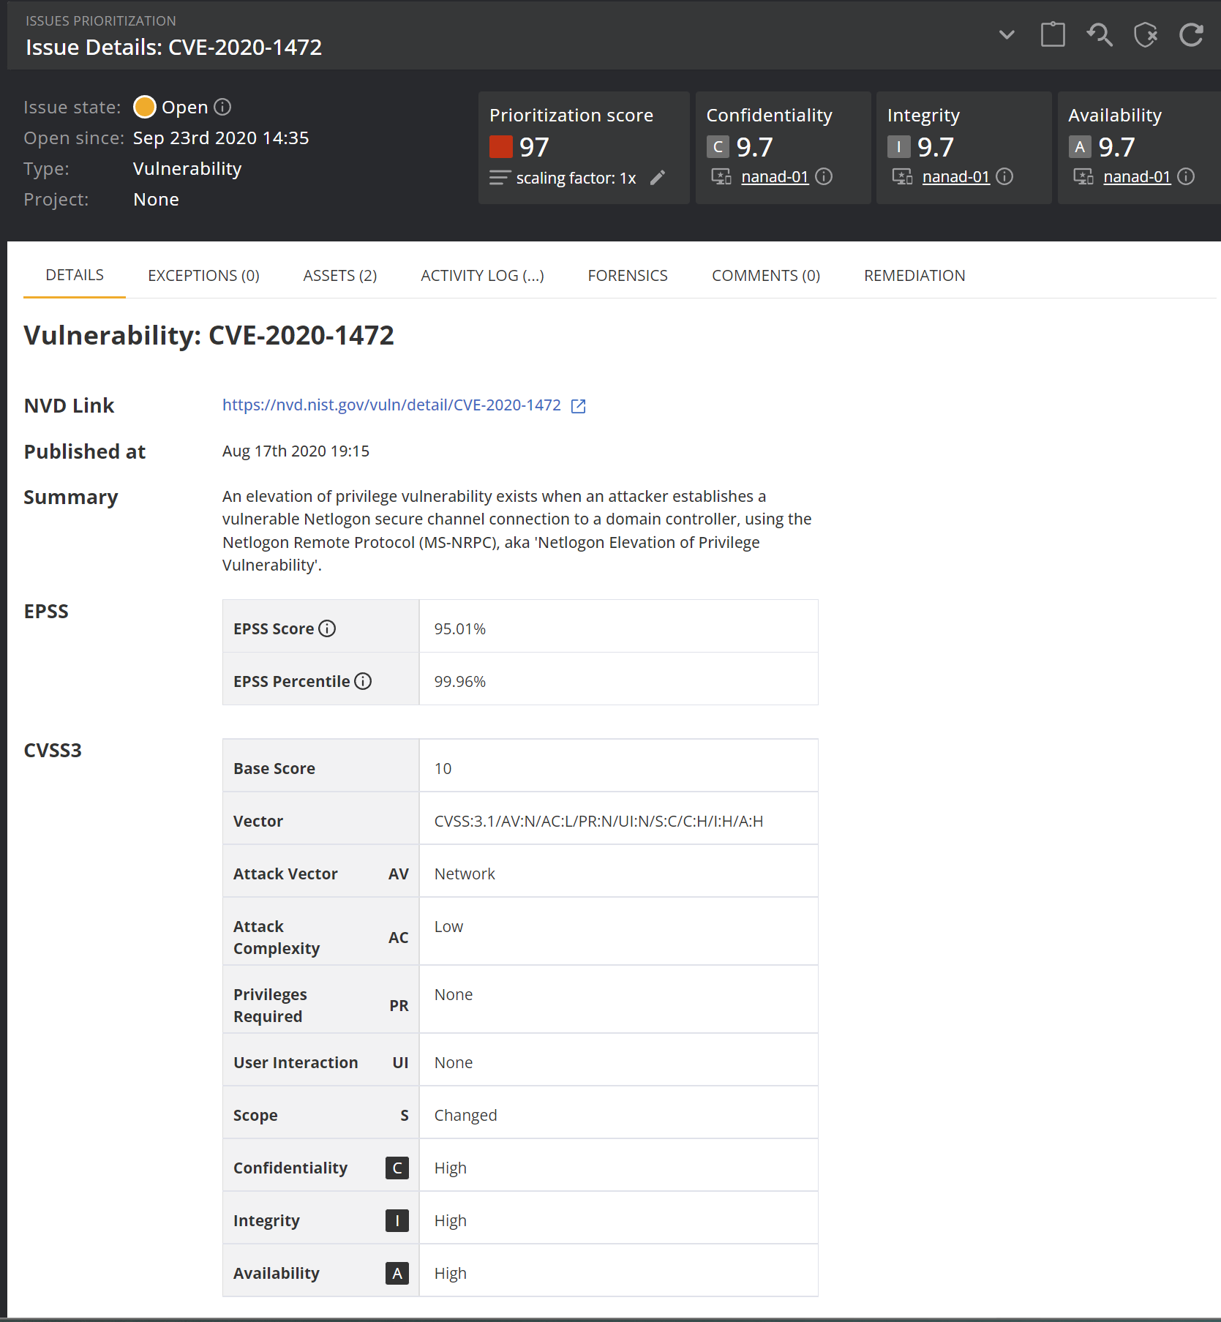Click the scaling factor list icon
This screenshot has width=1221, height=1322.
[500, 178]
